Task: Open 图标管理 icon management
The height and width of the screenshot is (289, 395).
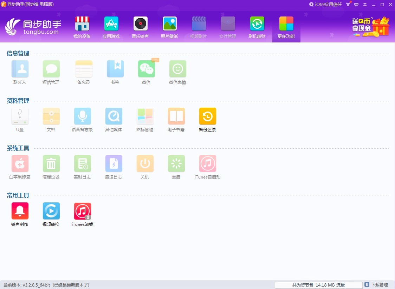Action: [x=145, y=116]
